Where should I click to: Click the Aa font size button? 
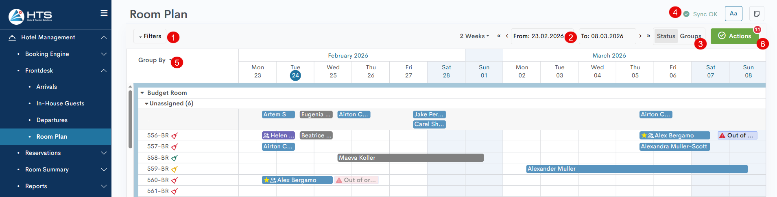(x=733, y=14)
